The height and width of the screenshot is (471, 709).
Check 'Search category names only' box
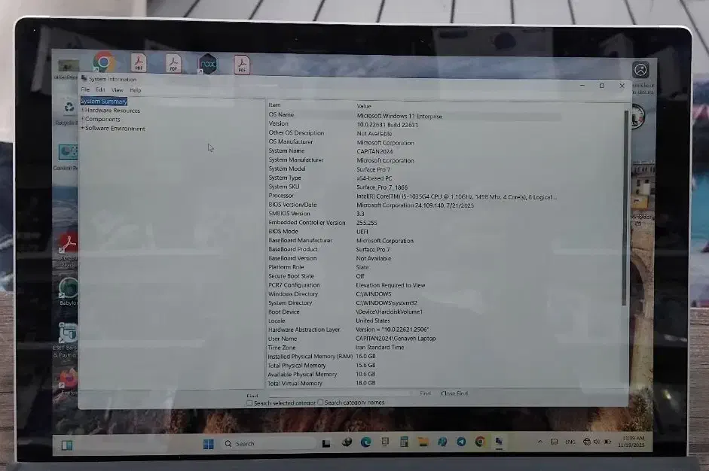320,403
